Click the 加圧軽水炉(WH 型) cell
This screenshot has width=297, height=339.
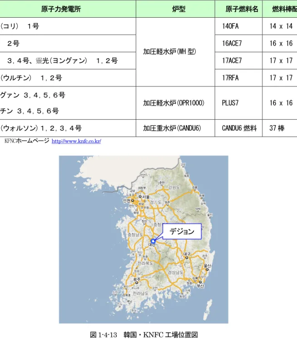(x=175, y=52)
